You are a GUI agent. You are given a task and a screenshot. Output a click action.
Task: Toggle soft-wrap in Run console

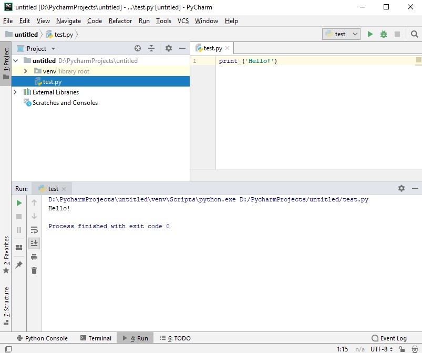point(34,230)
